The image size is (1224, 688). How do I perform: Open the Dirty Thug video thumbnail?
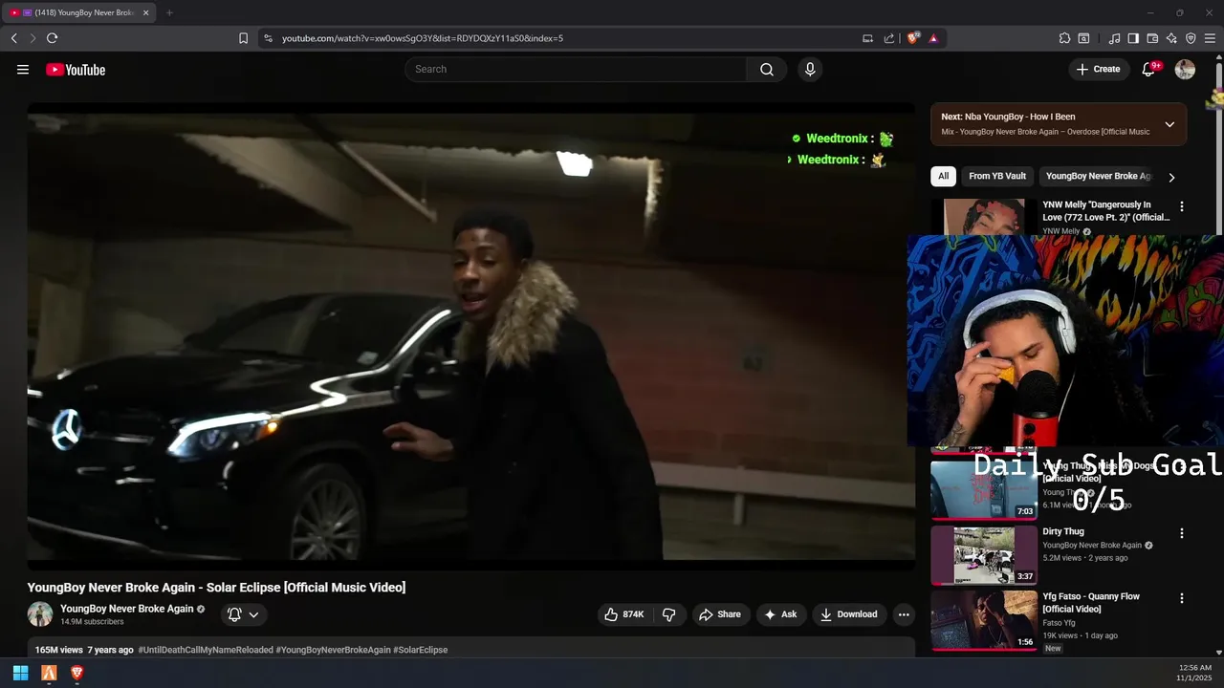point(984,554)
